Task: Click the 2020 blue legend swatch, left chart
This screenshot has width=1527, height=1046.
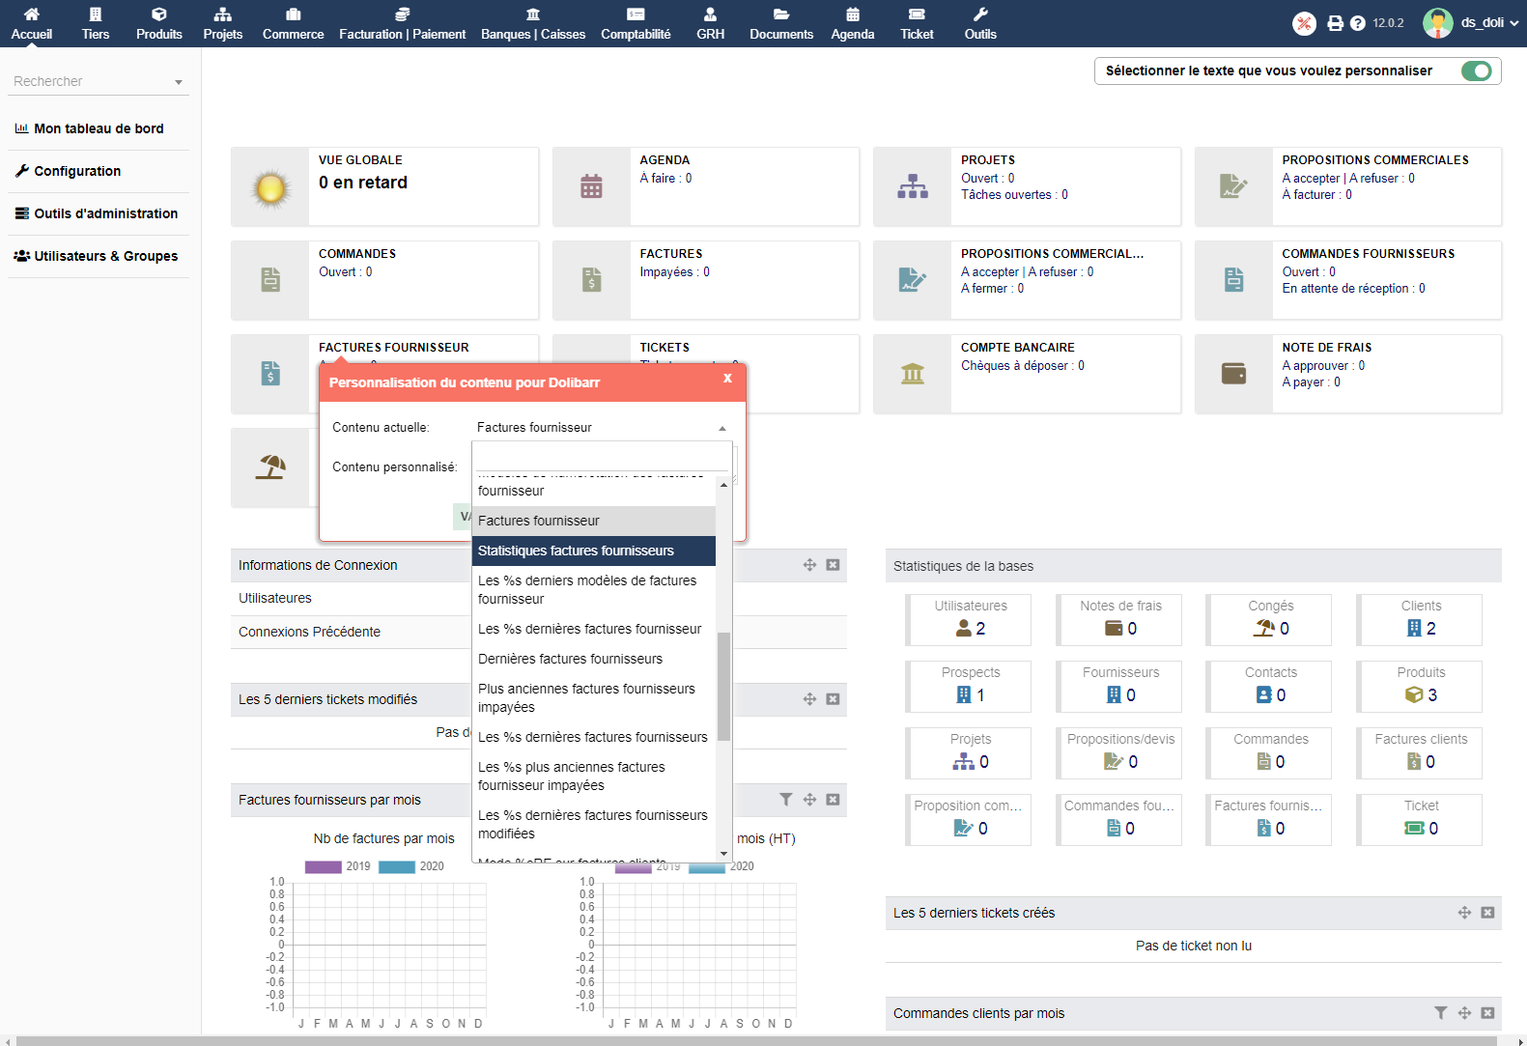Action: 397,866
